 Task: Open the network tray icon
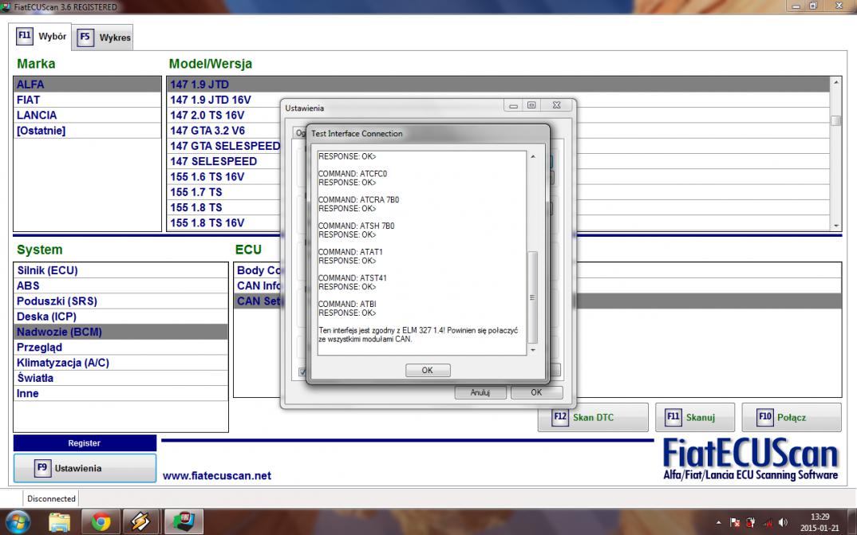coord(768,522)
